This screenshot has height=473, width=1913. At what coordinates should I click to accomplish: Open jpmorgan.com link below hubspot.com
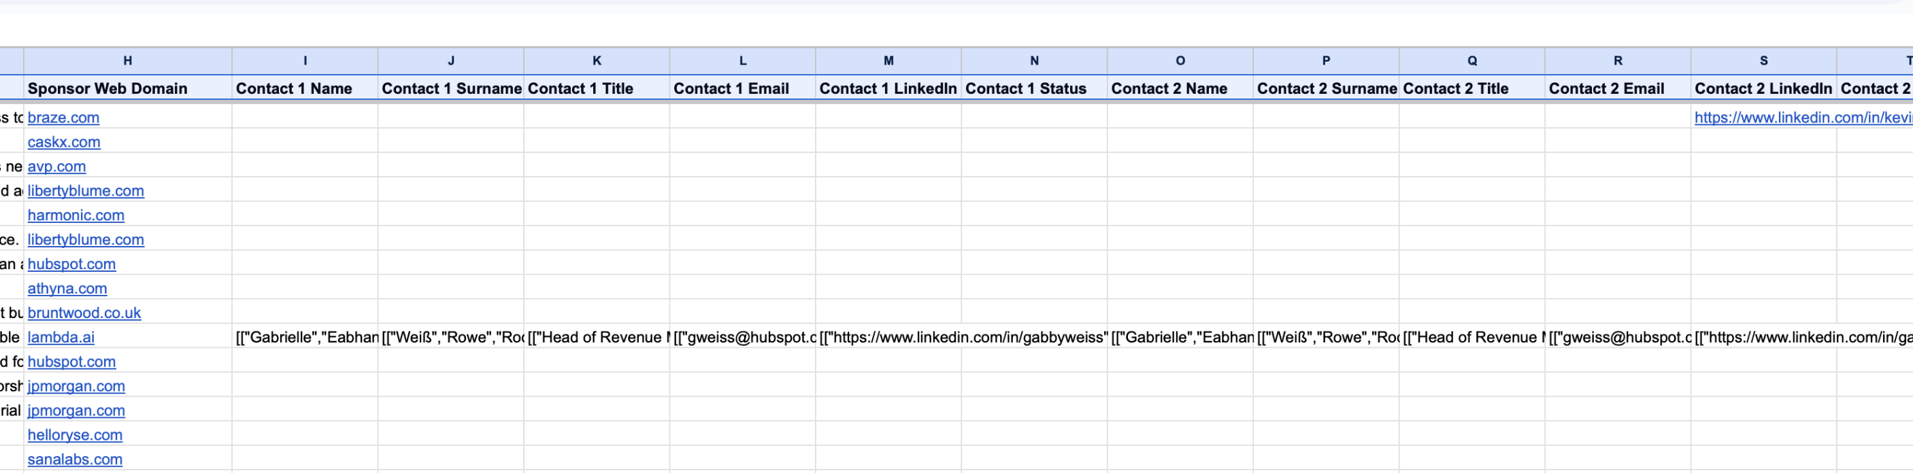click(76, 386)
